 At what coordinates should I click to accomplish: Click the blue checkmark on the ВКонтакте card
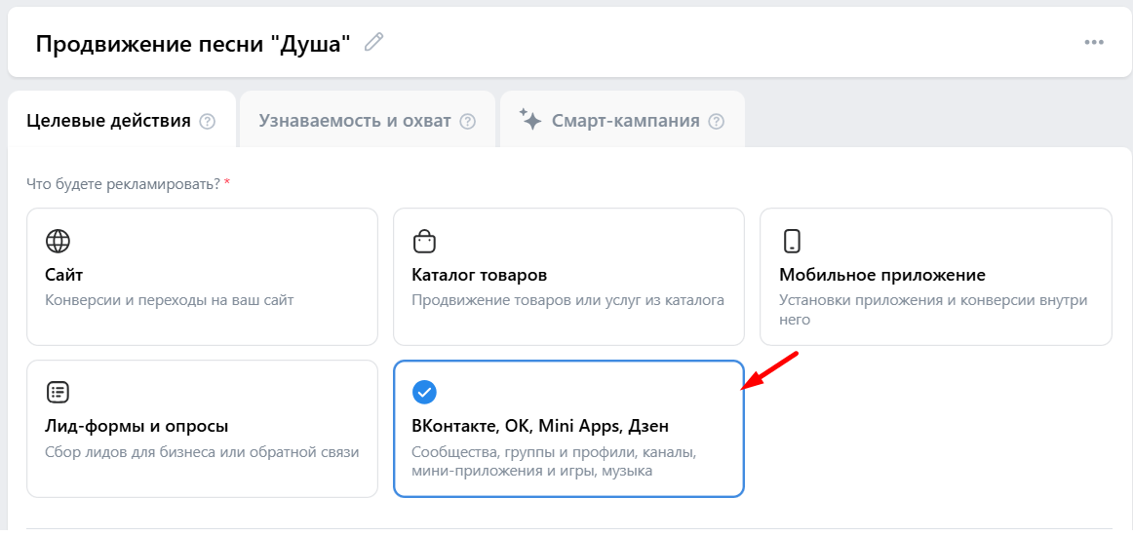tap(425, 392)
